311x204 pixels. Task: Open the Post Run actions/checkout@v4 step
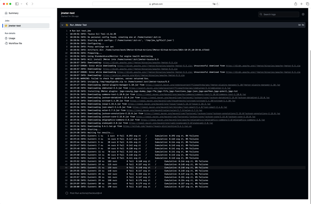click(x=86, y=193)
